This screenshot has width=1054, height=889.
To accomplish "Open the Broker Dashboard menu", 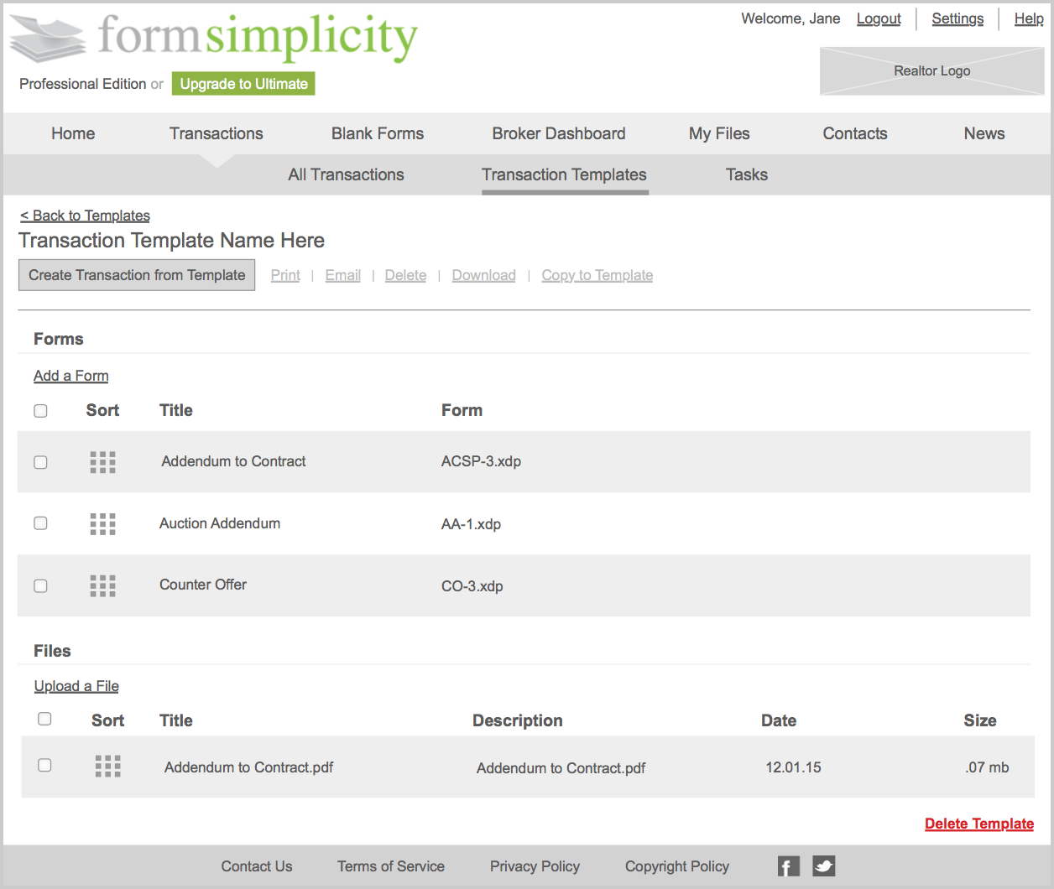I will click(558, 133).
